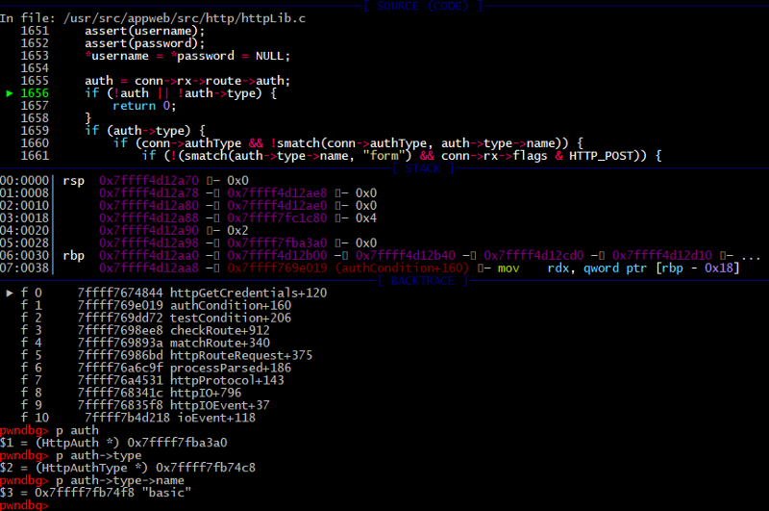Click the 'p auth->type->name' command line
The width and height of the screenshot is (769, 511).
(x=92, y=480)
